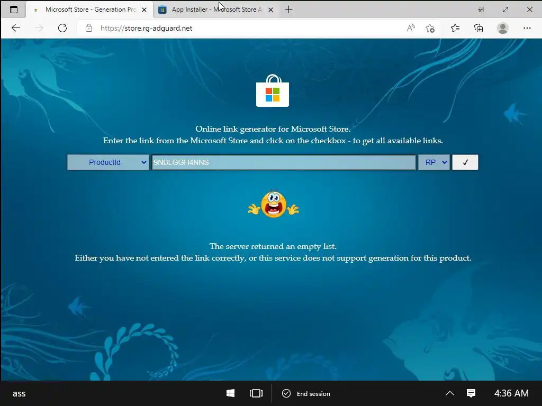
Task: Go back to the previous page
Action: [16, 28]
